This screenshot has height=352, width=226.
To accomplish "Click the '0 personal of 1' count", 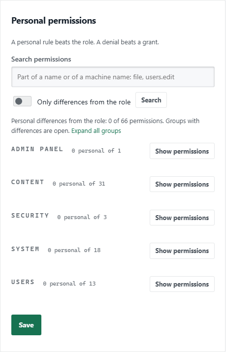I will click(97, 151).
